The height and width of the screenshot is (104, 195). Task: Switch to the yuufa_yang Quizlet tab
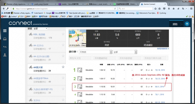[44, 4]
